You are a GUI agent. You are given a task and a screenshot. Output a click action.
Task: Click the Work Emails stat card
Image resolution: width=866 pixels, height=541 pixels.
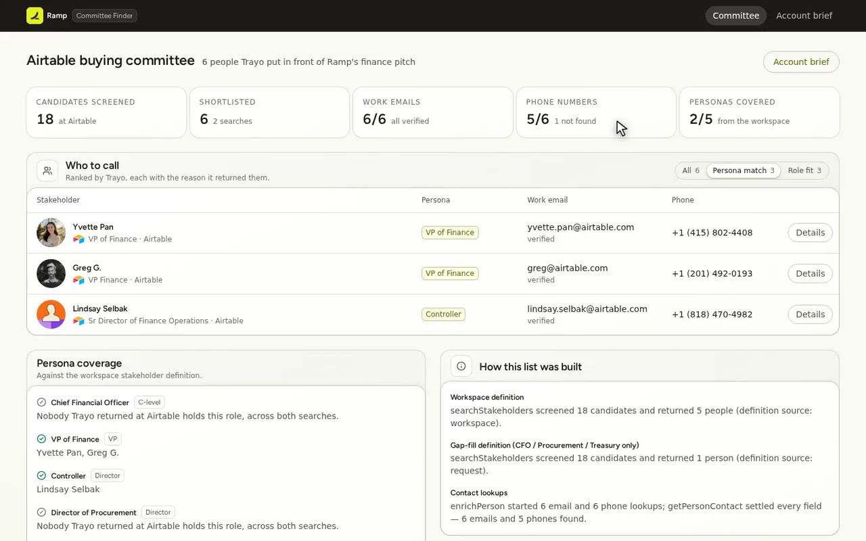pos(433,112)
